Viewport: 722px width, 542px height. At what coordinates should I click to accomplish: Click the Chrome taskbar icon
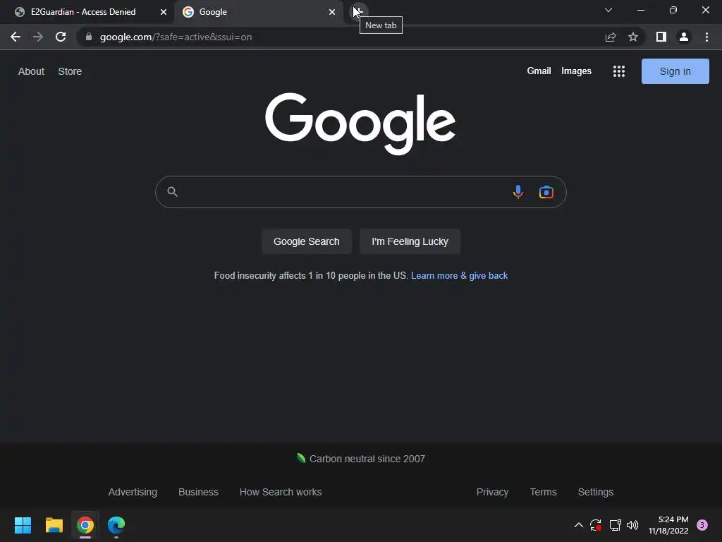point(85,525)
